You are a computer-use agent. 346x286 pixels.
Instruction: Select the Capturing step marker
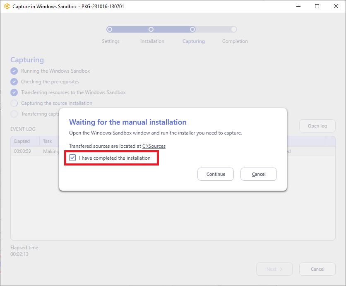(x=192, y=29)
